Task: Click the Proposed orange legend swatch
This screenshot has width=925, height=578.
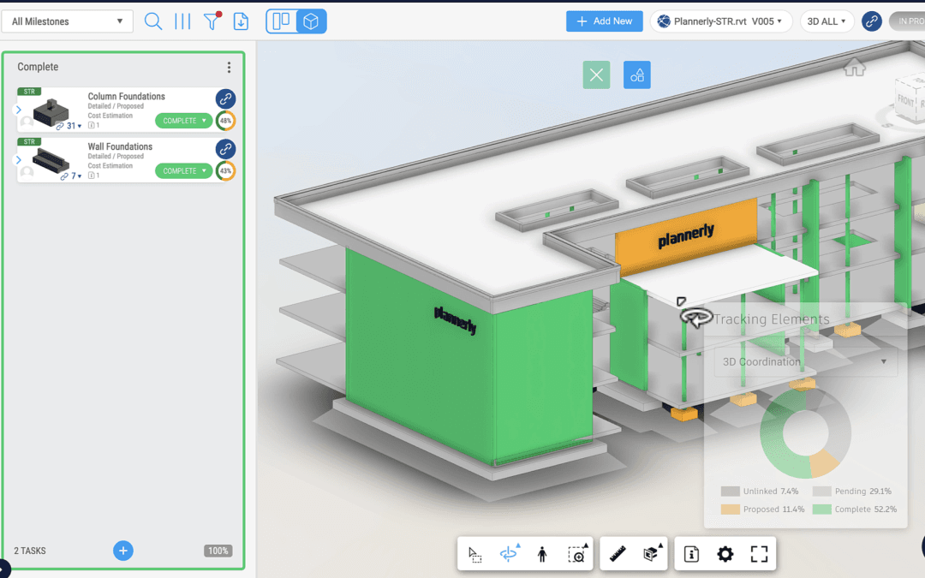Action: (x=730, y=509)
